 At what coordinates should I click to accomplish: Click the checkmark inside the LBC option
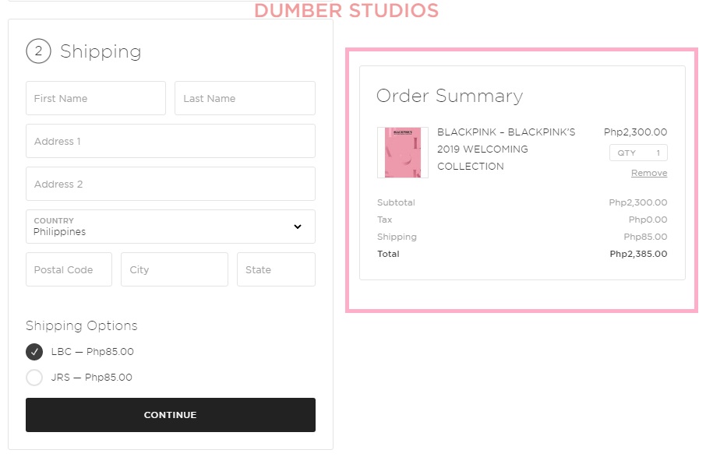click(x=34, y=351)
